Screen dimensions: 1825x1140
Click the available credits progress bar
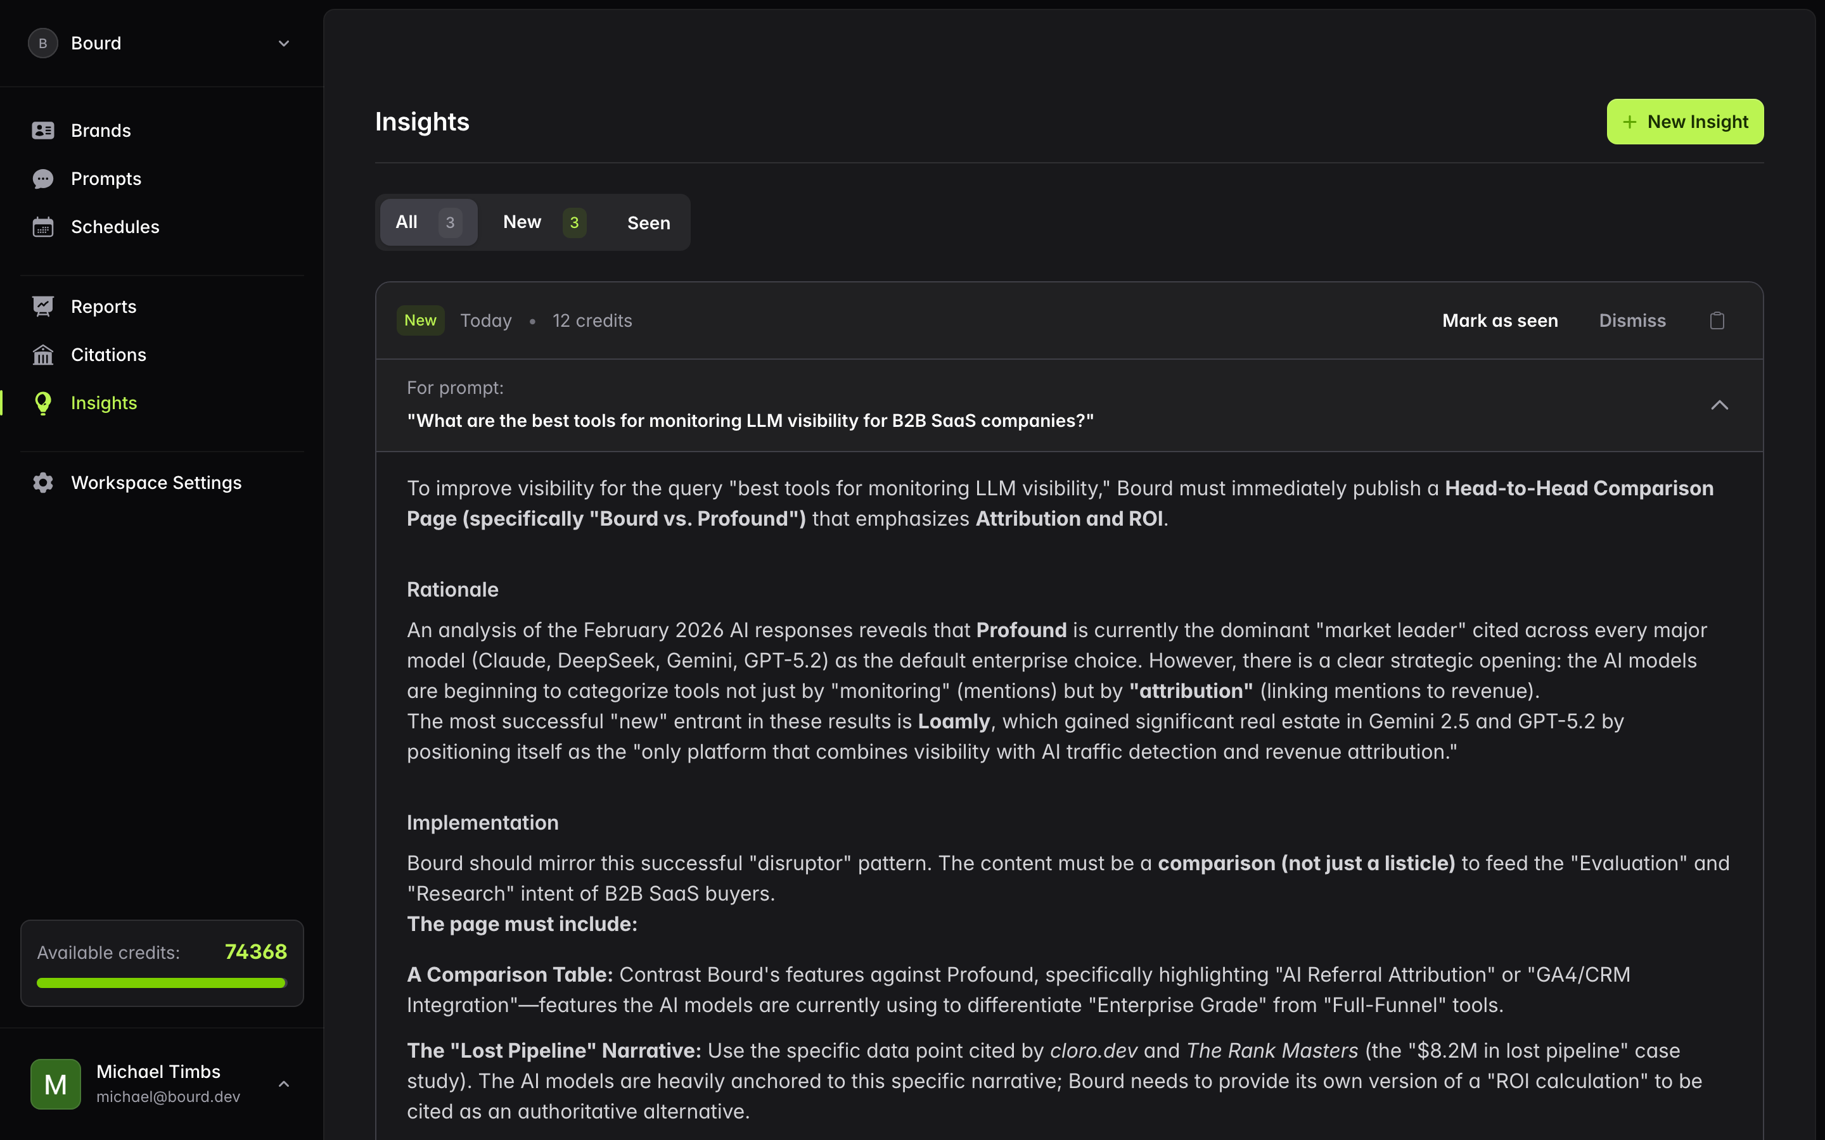point(160,982)
